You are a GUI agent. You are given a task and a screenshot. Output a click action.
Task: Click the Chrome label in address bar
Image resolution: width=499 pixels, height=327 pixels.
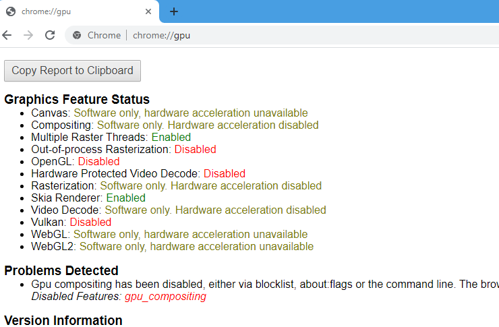[104, 35]
